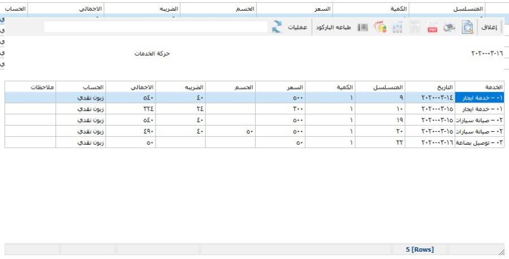
Task: Click the الاجمالى column header in report grid
Action: [131, 87]
